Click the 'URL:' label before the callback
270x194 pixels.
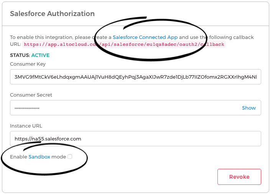click(15, 44)
